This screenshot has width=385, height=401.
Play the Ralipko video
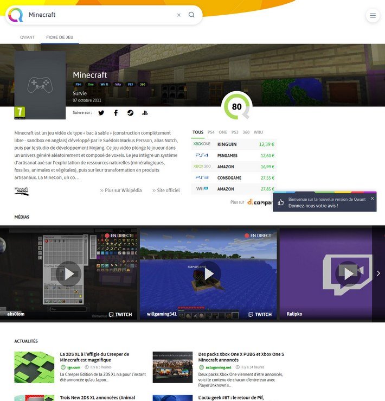[x=348, y=273]
